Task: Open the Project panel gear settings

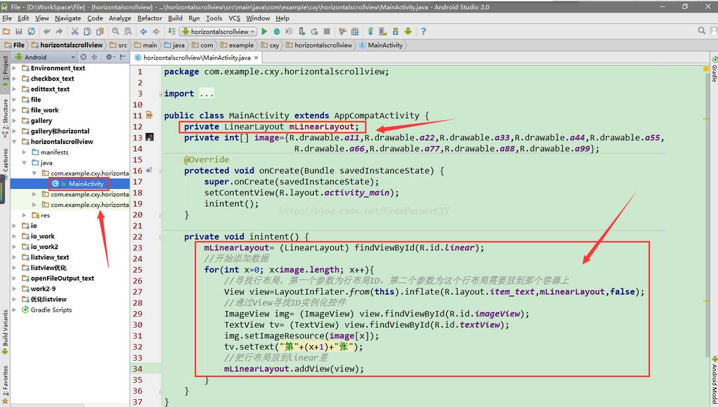Action: point(110,57)
